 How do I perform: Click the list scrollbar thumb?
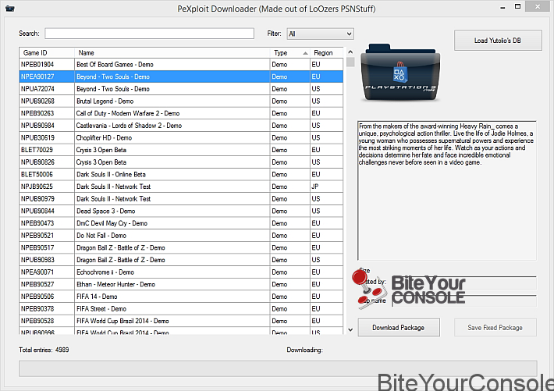click(350, 62)
